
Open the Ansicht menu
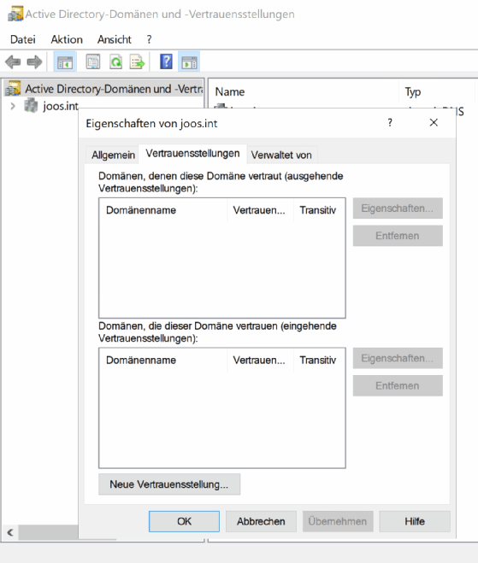coord(115,39)
